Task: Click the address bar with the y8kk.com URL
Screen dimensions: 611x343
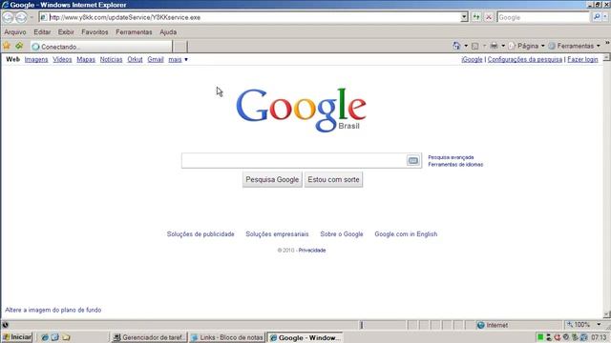Action: [x=250, y=17]
